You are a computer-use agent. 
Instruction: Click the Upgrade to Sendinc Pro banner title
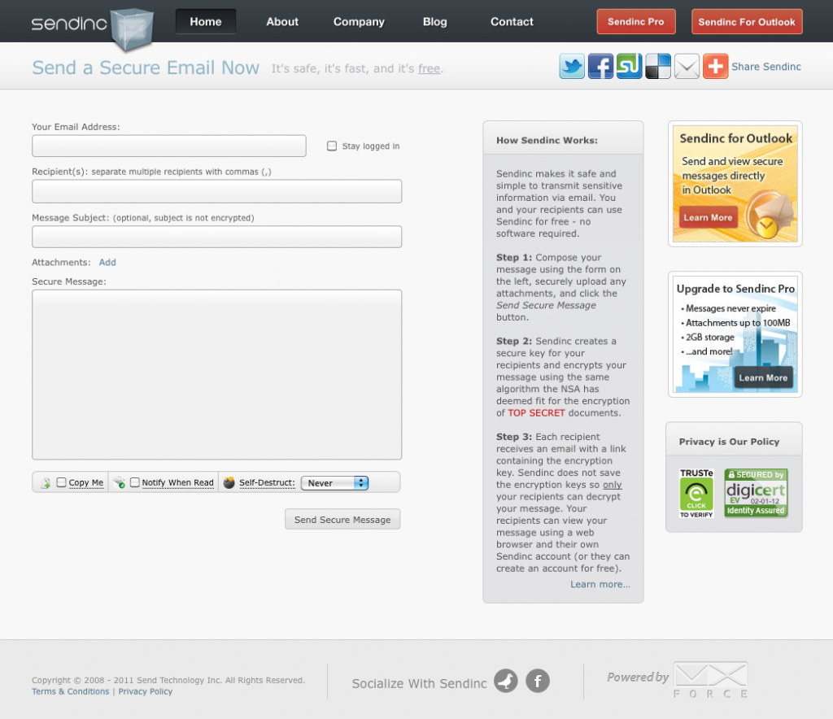(735, 289)
